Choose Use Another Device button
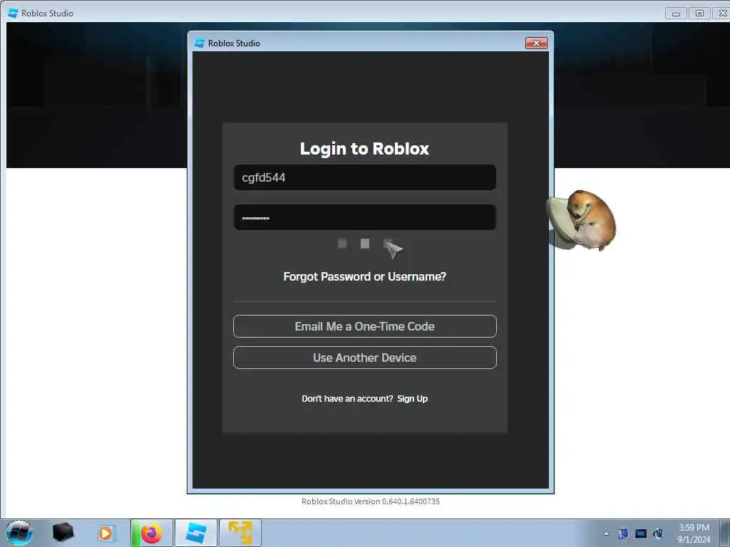 pos(364,358)
